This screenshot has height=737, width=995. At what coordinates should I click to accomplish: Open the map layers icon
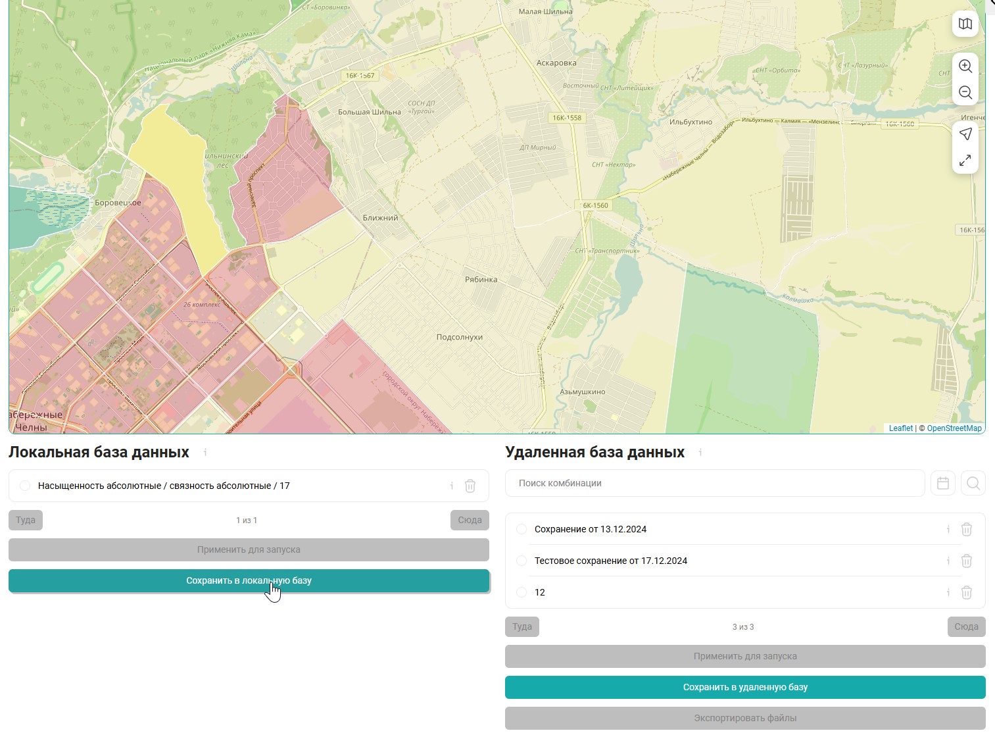[x=965, y=24]
